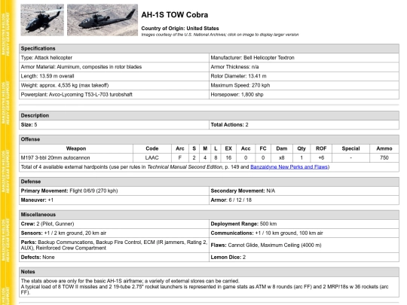
Task: Select the 'Horsepower: 1,800 shp' cell
Action: [x=304, y=95]
